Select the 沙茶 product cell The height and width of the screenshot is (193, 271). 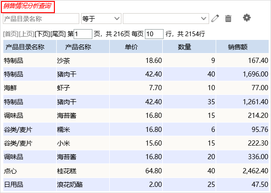[x=83, y=61]
